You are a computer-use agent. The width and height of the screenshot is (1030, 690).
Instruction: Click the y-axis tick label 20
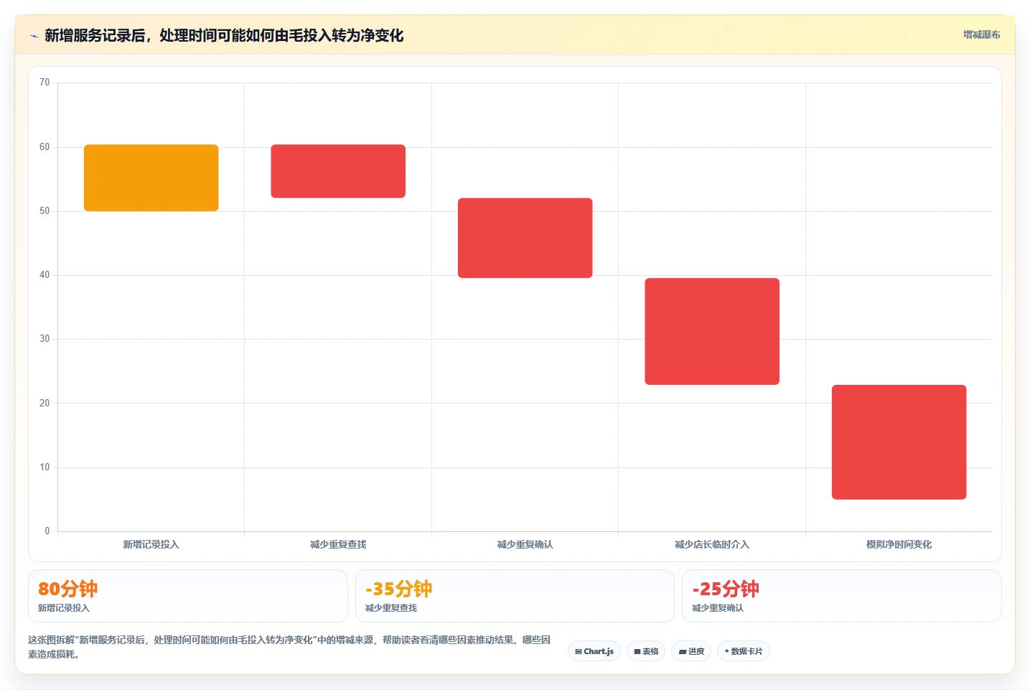point(45,404)
